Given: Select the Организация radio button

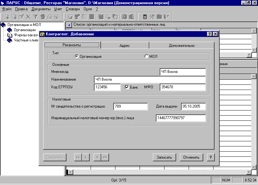Looking at the screenshot, I should (x=77, y=56).
